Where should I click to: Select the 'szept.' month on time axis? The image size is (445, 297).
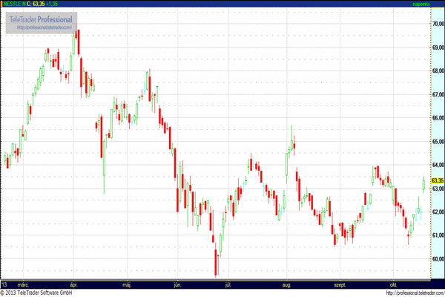pyautogui.click(x=341, y=284)
